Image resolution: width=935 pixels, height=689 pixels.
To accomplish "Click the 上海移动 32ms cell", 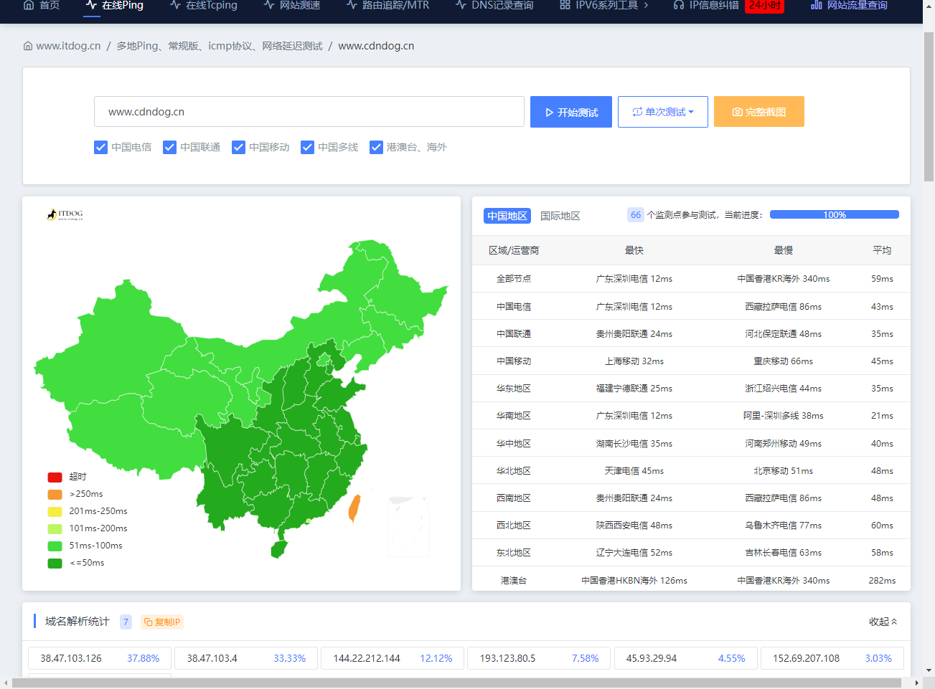I will [x=634, y=361].
